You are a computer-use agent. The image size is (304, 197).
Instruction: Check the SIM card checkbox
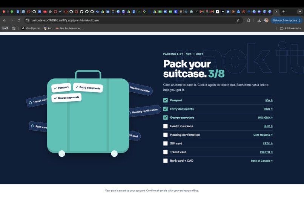tap(165, 144)
